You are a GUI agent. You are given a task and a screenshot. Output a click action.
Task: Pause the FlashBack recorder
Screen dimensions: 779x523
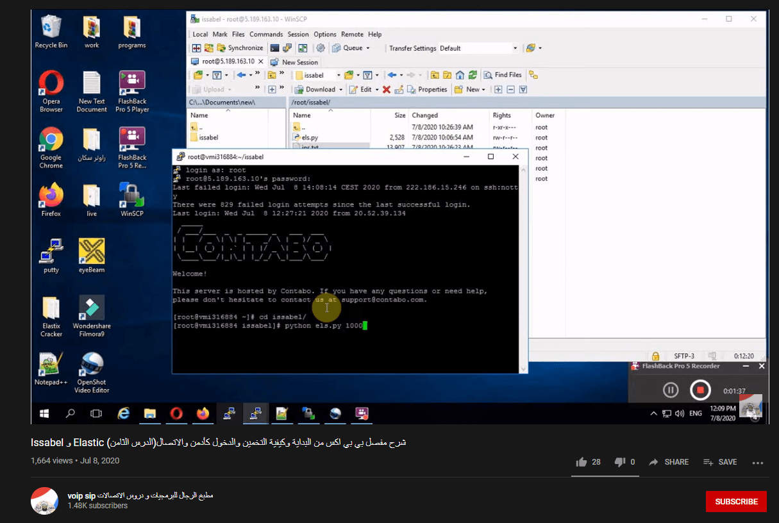click(x=671, y=390)
